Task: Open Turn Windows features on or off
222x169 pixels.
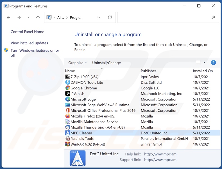Action: point(35,53)
